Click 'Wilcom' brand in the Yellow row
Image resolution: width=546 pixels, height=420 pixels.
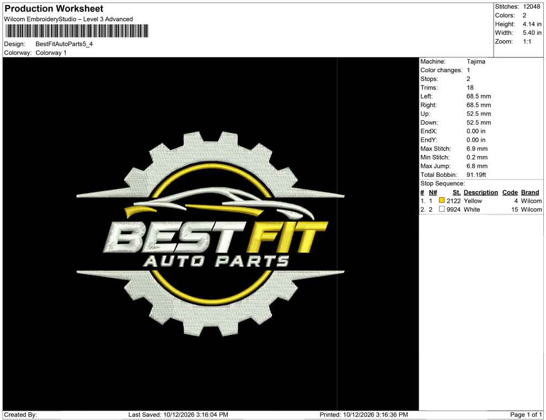coord(531,201)
